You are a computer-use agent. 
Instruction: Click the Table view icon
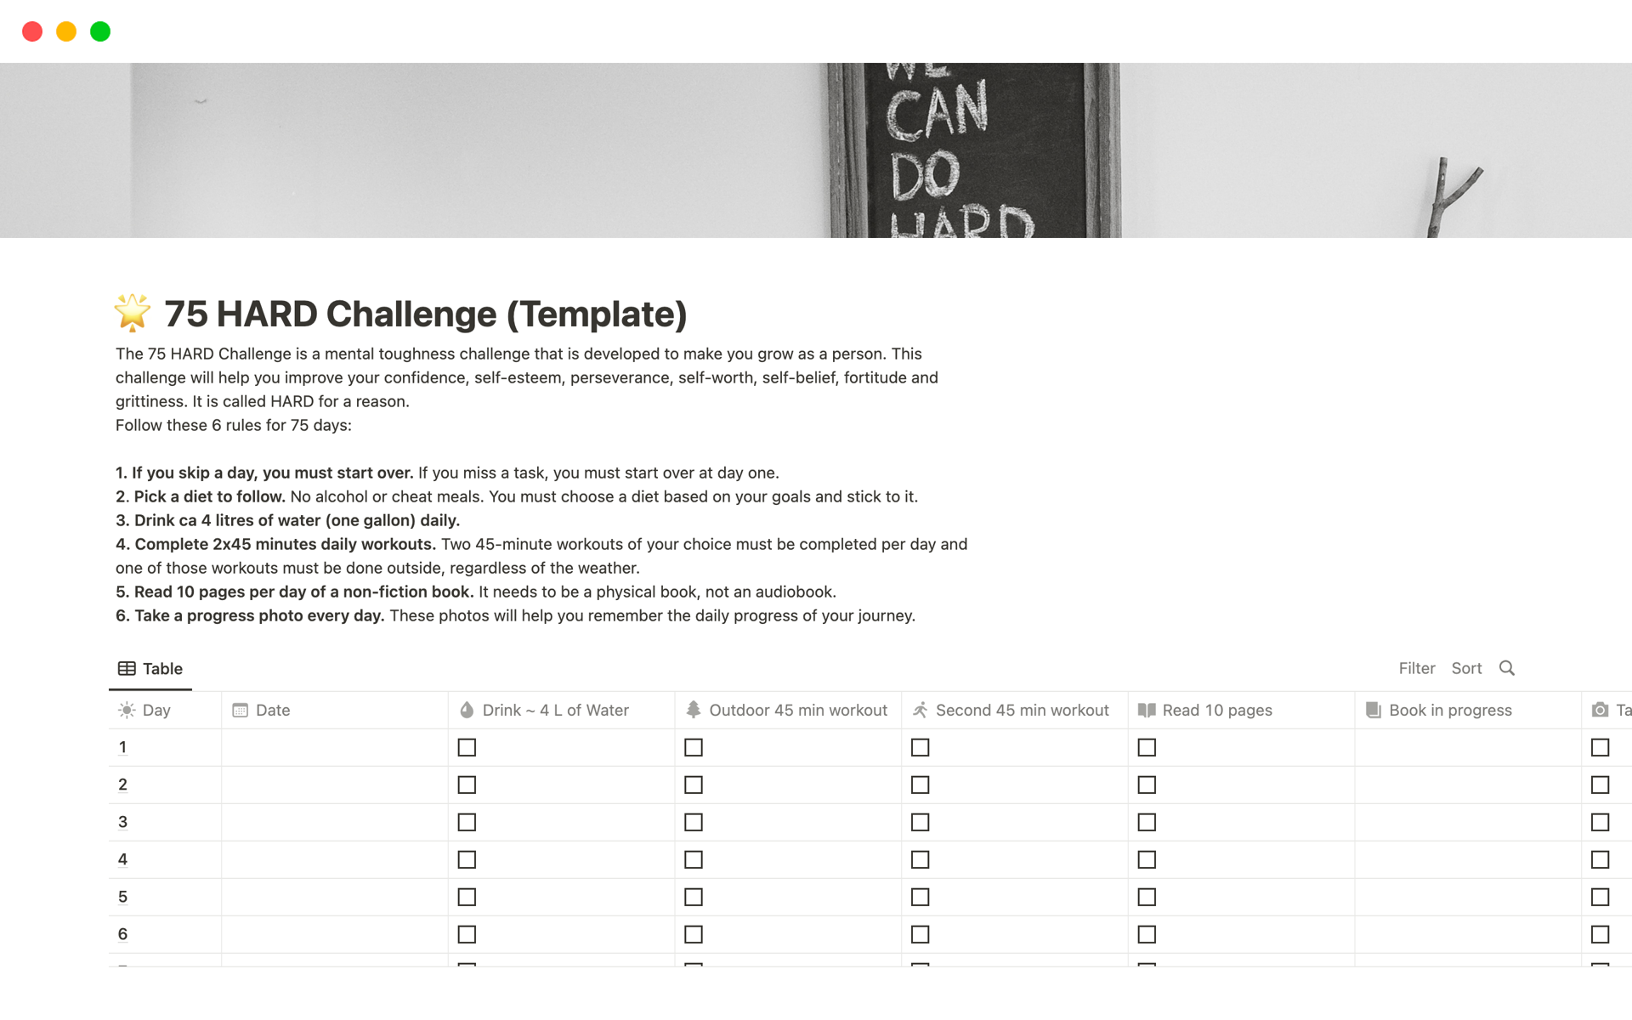point(126,667)
